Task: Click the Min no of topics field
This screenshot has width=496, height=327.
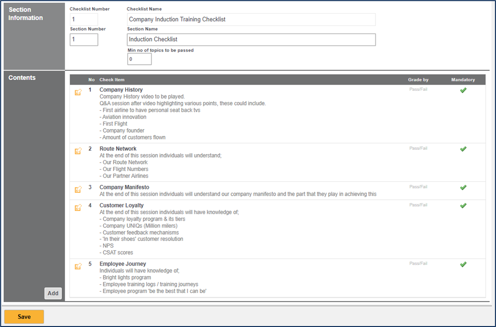Action: pyautogui.click(x=139, y=59)
